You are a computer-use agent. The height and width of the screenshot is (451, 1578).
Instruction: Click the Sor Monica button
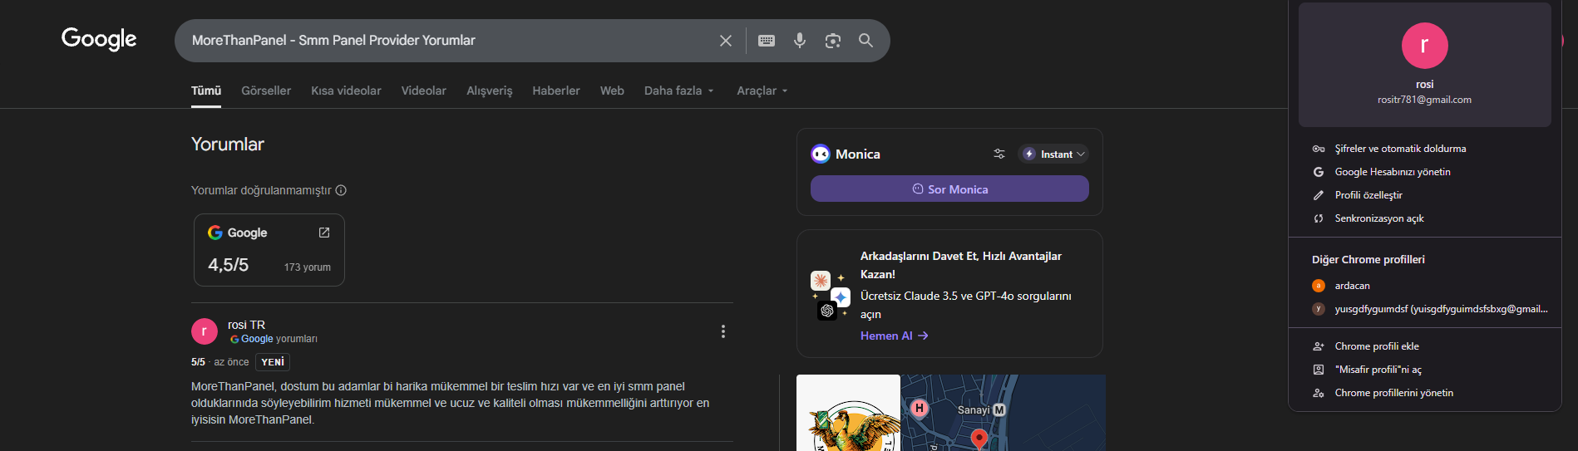(x=949, y=189)
